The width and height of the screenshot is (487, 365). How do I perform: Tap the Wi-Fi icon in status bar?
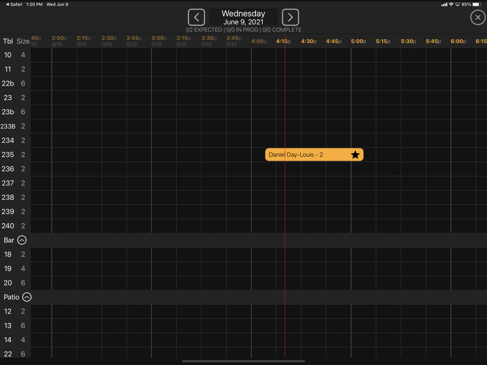(451, 4)
